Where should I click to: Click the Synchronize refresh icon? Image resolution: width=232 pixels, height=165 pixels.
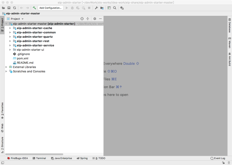[14, 8]
